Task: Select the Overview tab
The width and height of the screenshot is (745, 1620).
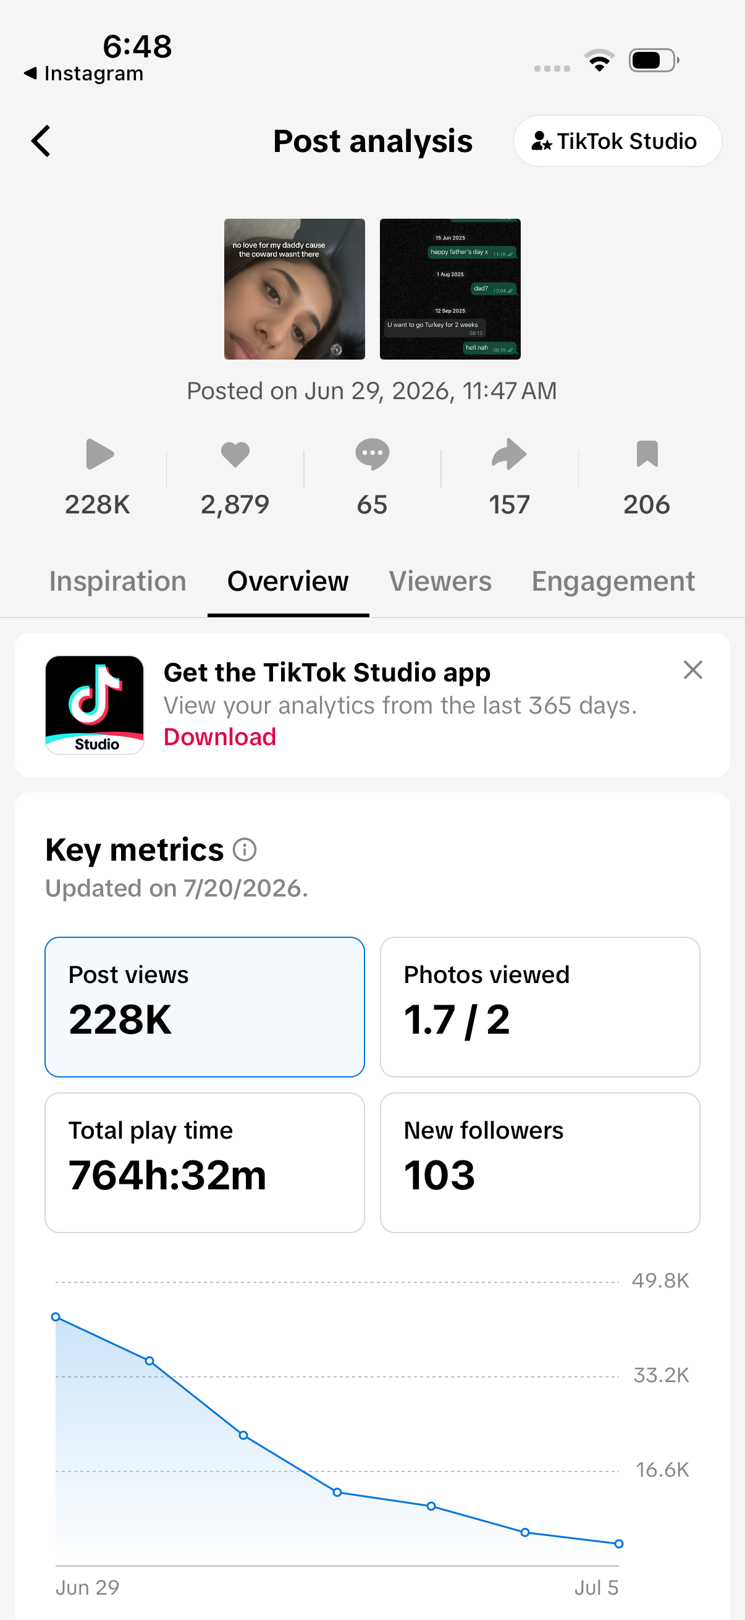Action: (x=288, y=581)
